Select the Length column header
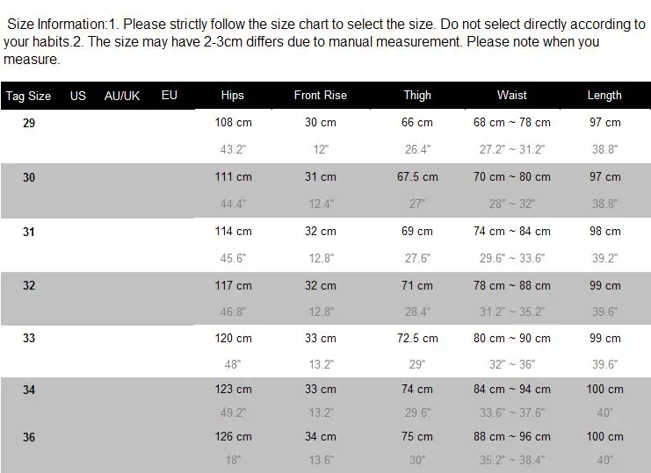The image size is (651, 473). (x=604, y=96)
